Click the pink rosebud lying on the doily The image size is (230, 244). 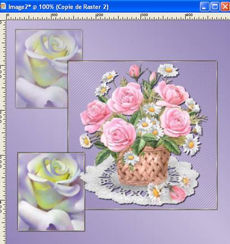(178, 193)
